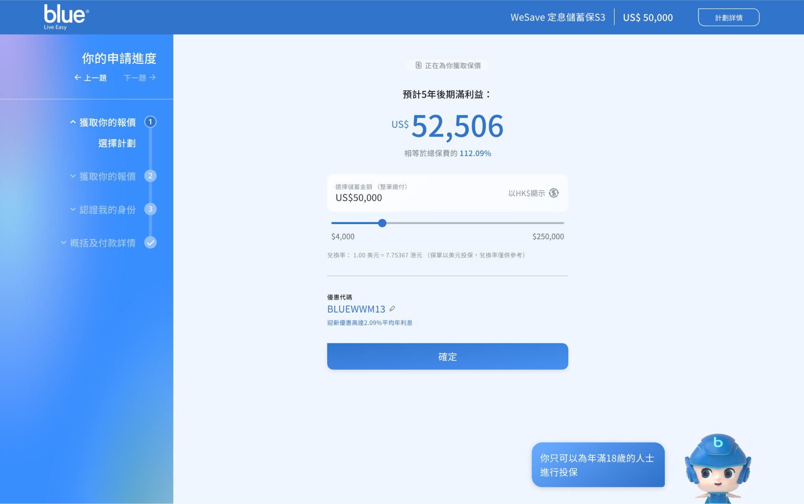This screenshot has width=804, height=504.
Task: Go forward with 下一題
Action: point(140,78)
